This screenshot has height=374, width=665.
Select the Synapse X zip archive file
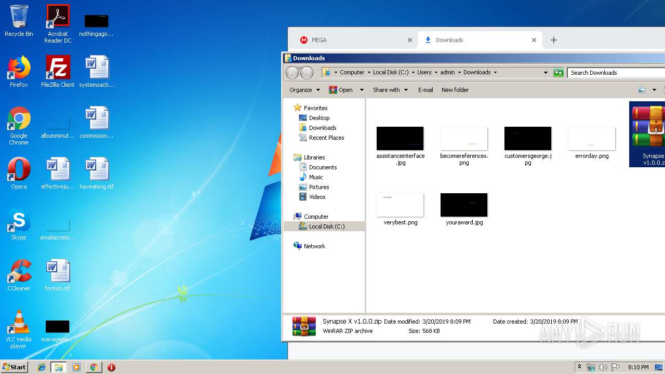pos(647,134)
